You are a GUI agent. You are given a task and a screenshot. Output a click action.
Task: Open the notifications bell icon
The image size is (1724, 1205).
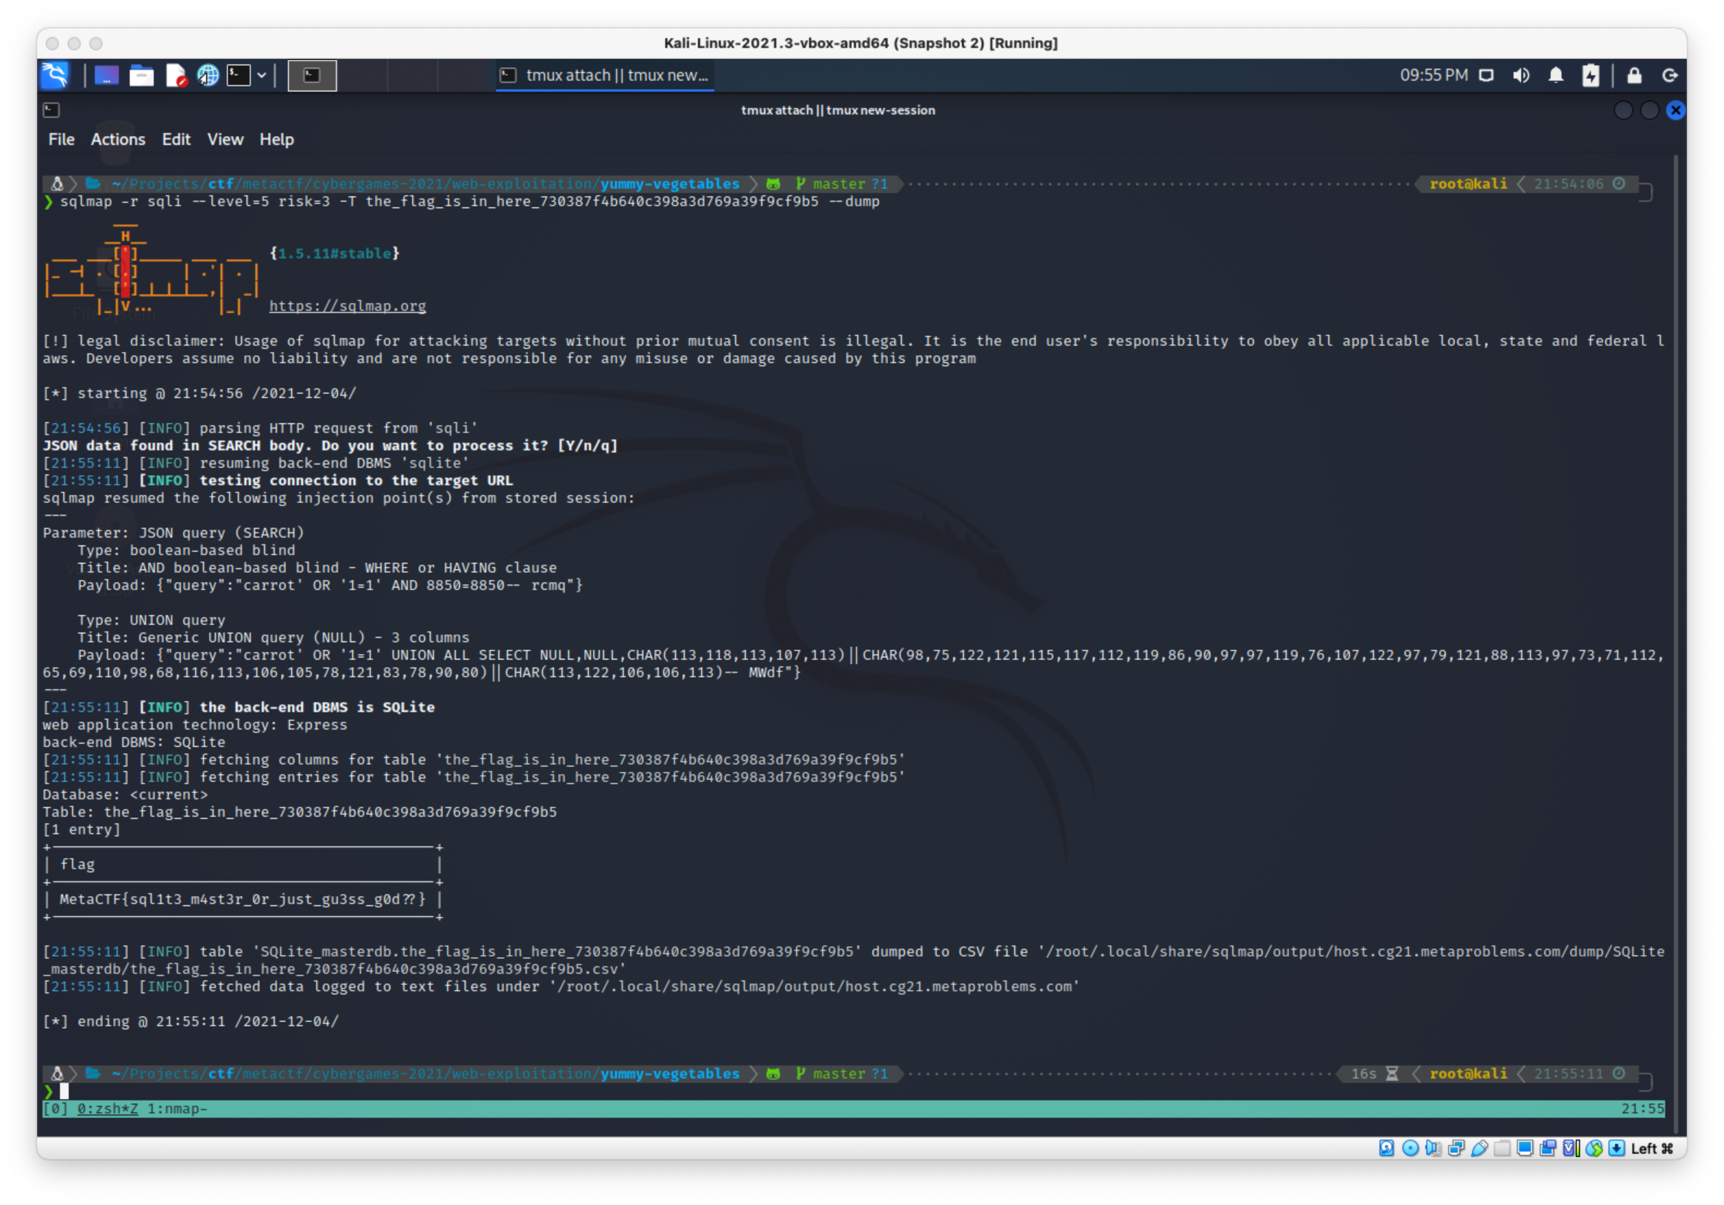[1556, 75]
